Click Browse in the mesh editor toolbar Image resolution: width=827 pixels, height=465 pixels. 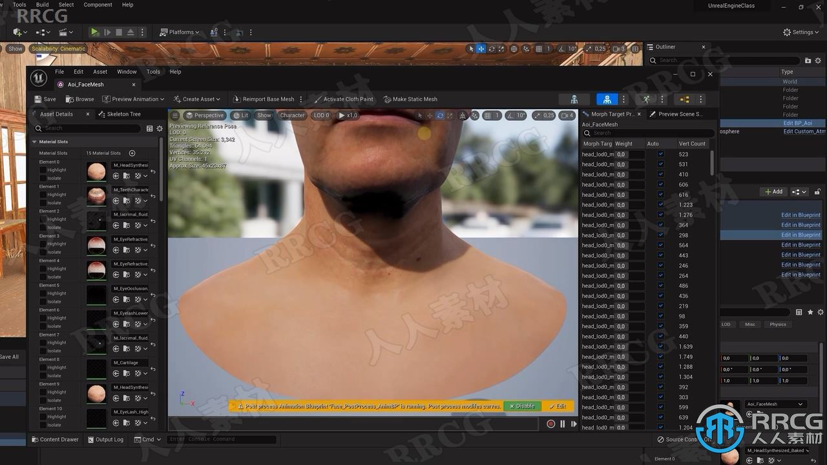(x=79, y=99)
